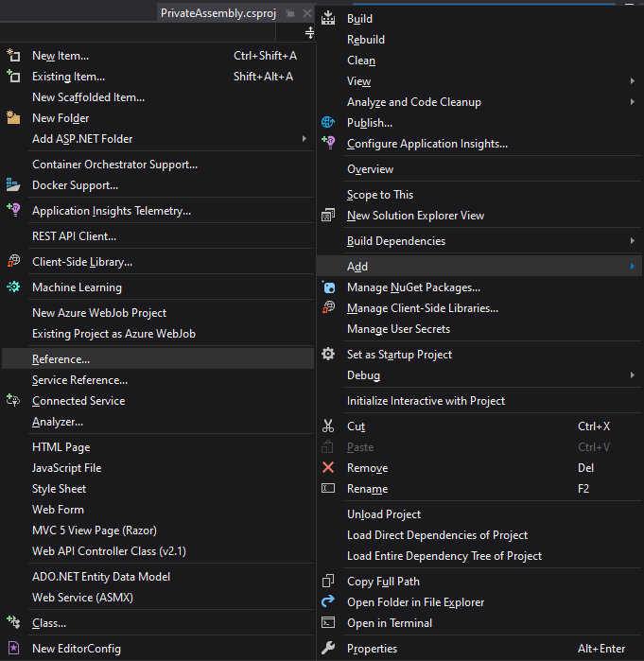This screenshot has width=644, height=661.
Task: Click the Set as Startup Project gear icon
Action: point(328,355)
